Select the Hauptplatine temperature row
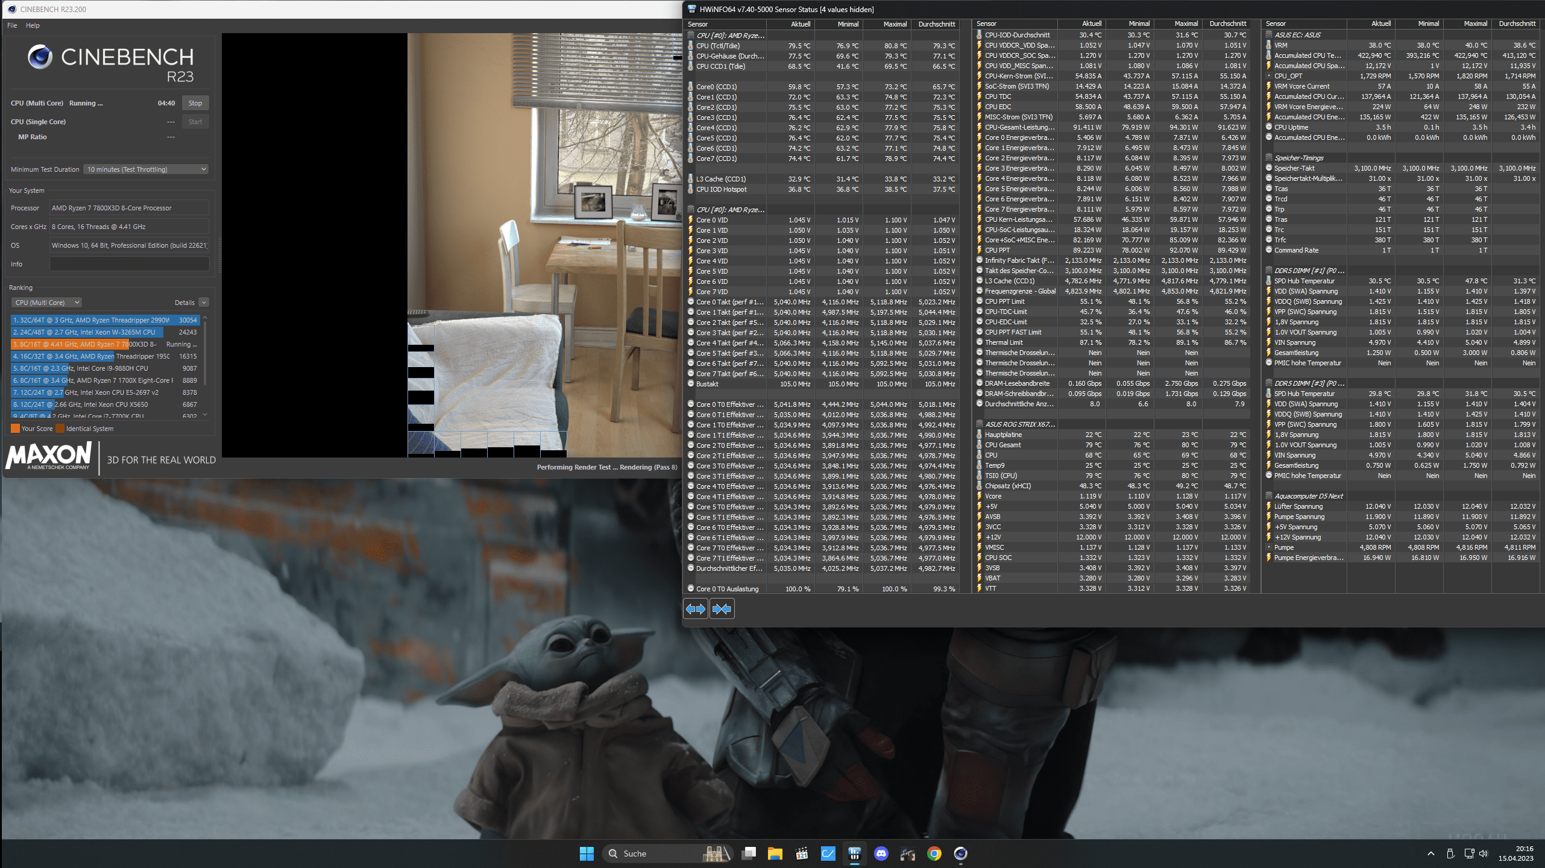The width and height of the screenshot is (1545, 868). 1112,435
